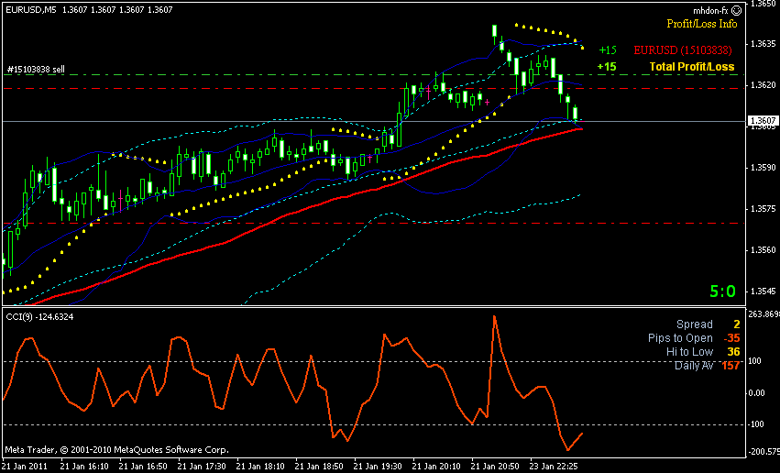Click the 21 Jan 16:10 time label
The image size is (780, 473).
(x=84, y=467)
